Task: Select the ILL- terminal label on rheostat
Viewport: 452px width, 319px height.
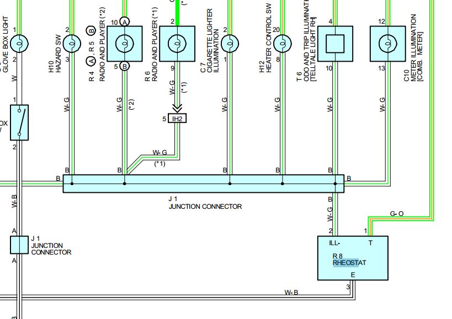Action: [x=335, y=242]
